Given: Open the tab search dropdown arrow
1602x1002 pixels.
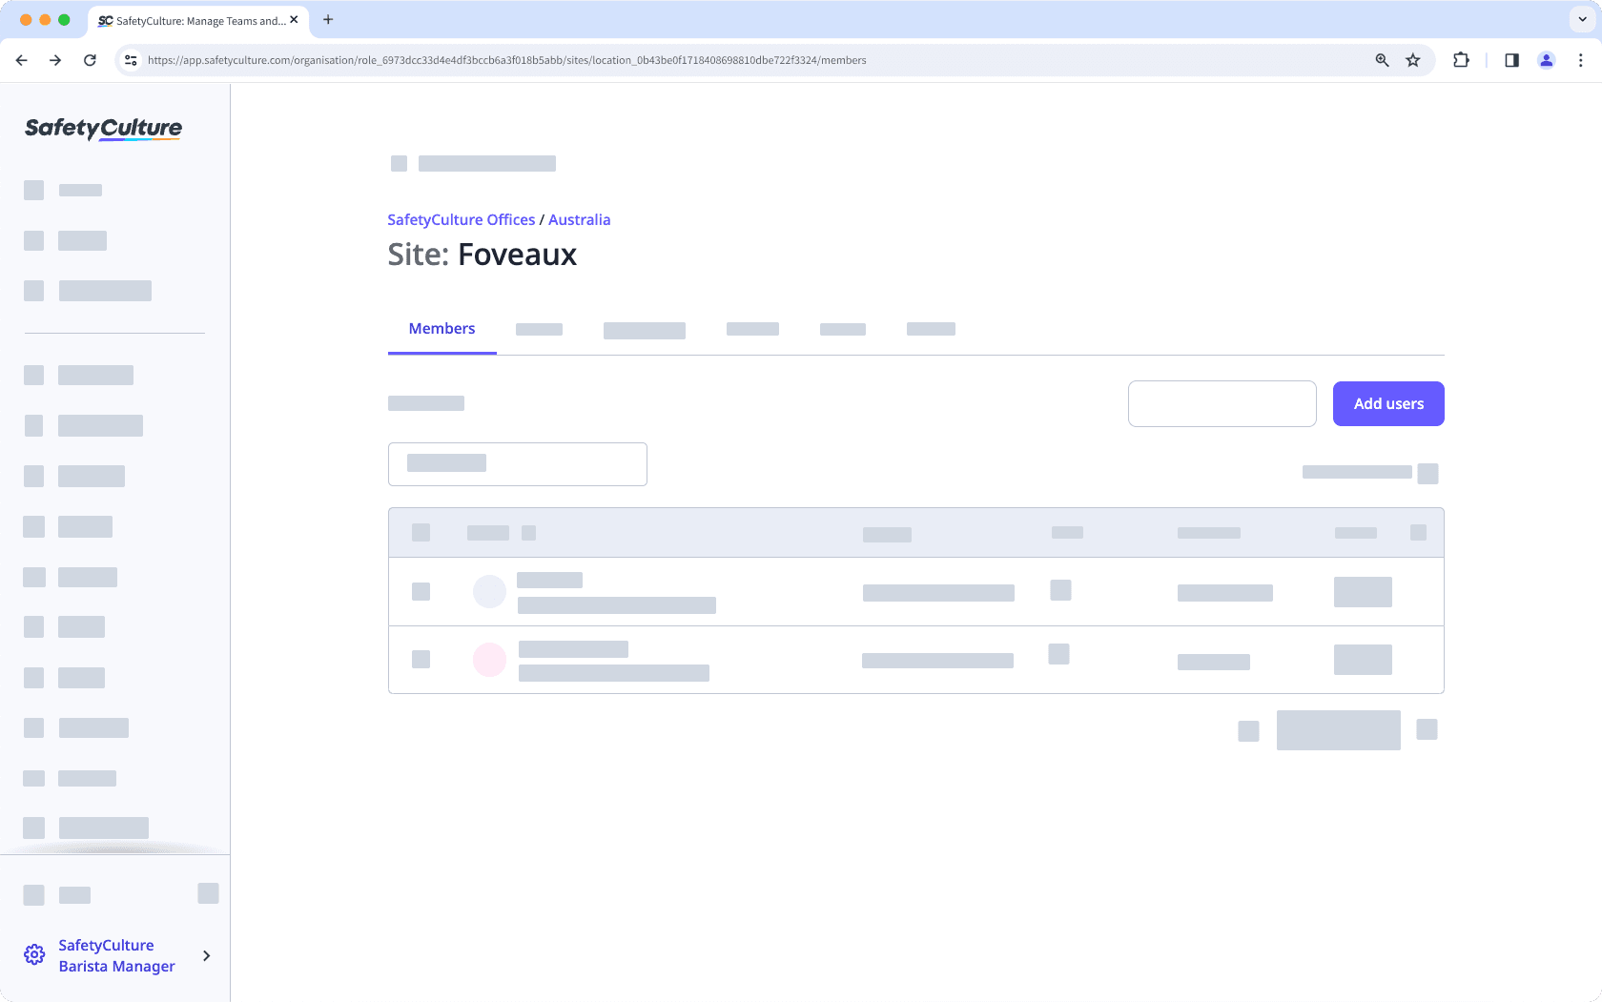Looking at the screenshot, I should pyautogui.click(x=1580, y=20).
